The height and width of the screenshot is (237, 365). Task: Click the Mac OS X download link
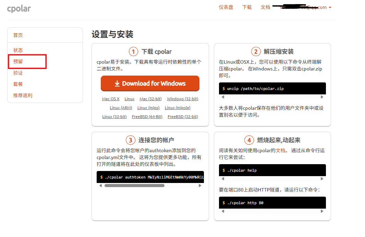coord(111,99)
